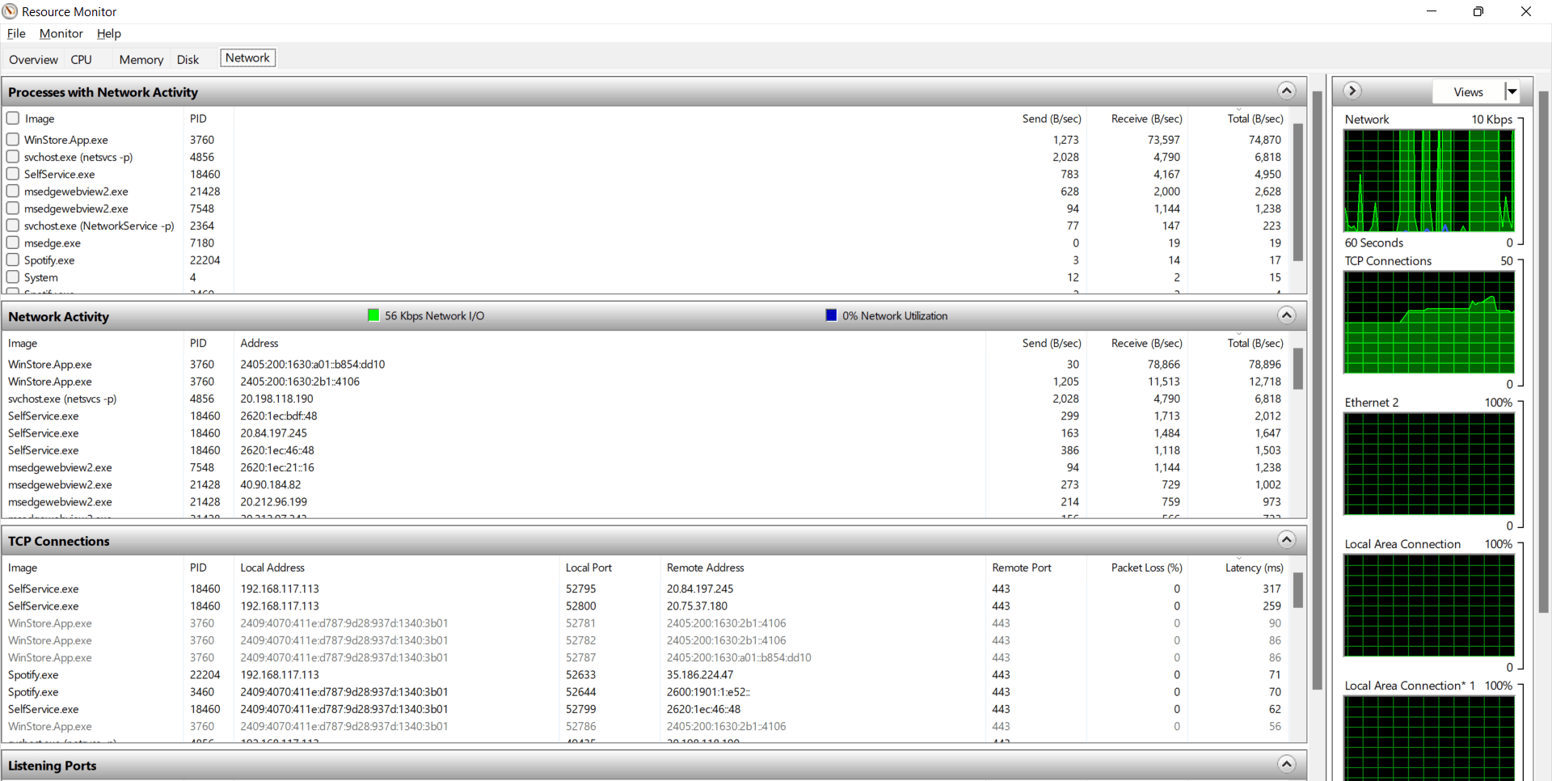This screenshot has width=1552, height=781.
Task: Tick the System process checkbox
Action: (13, 277)
